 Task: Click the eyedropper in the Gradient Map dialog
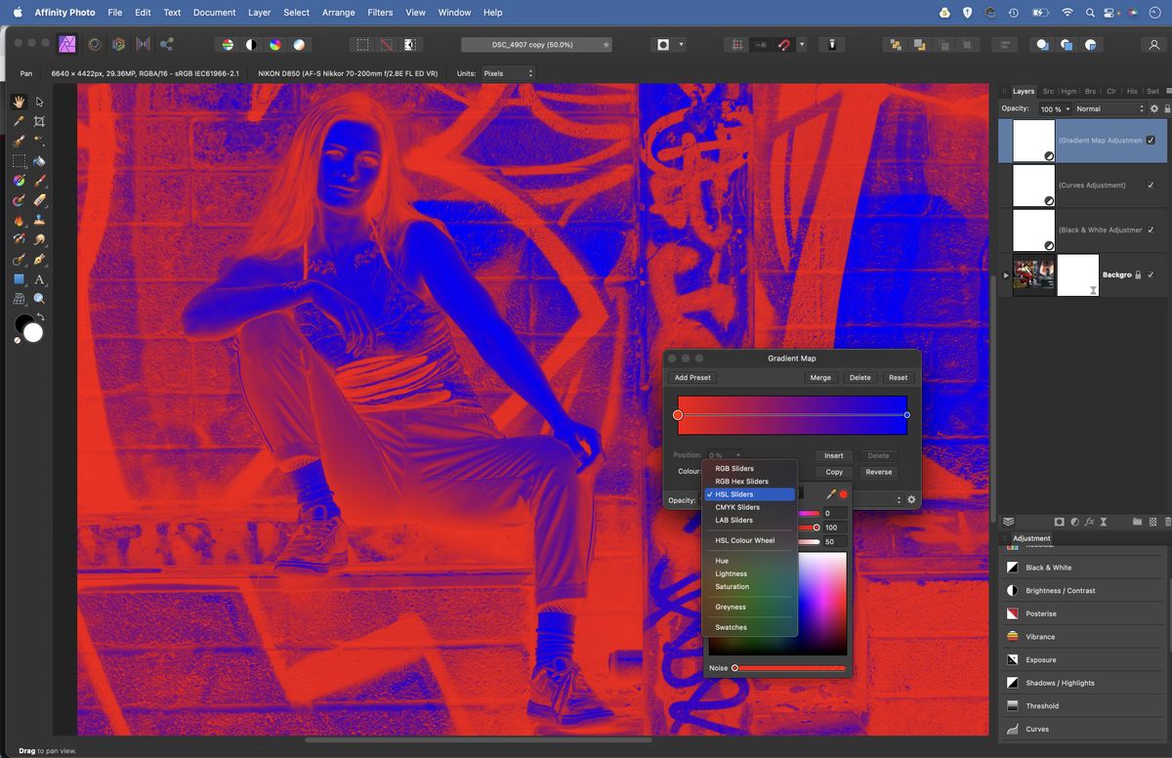click(830, 494)
